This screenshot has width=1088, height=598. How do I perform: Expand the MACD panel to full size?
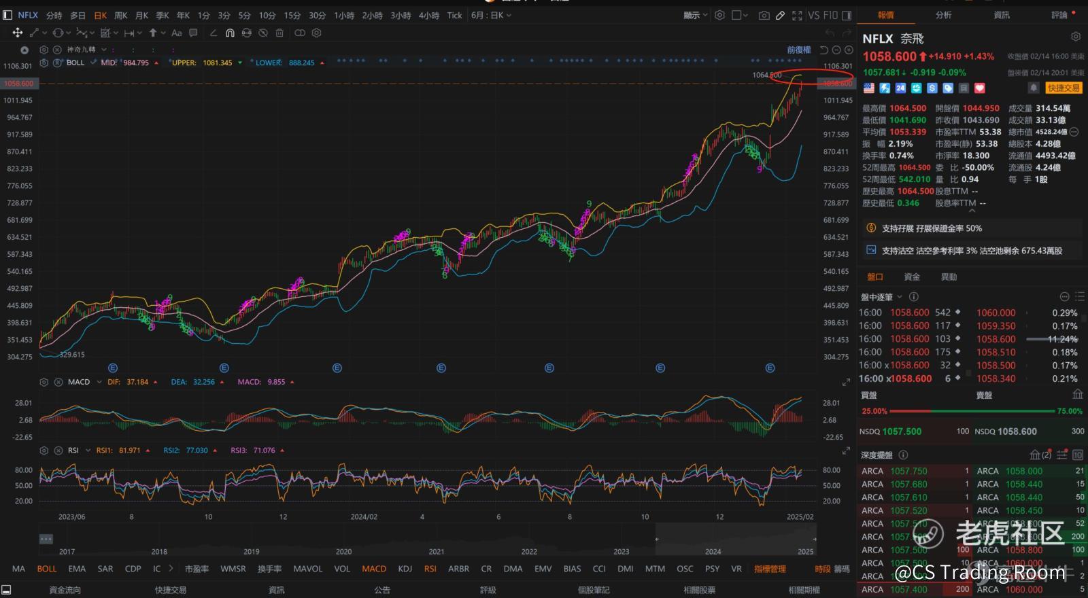[x=846, y=383]
